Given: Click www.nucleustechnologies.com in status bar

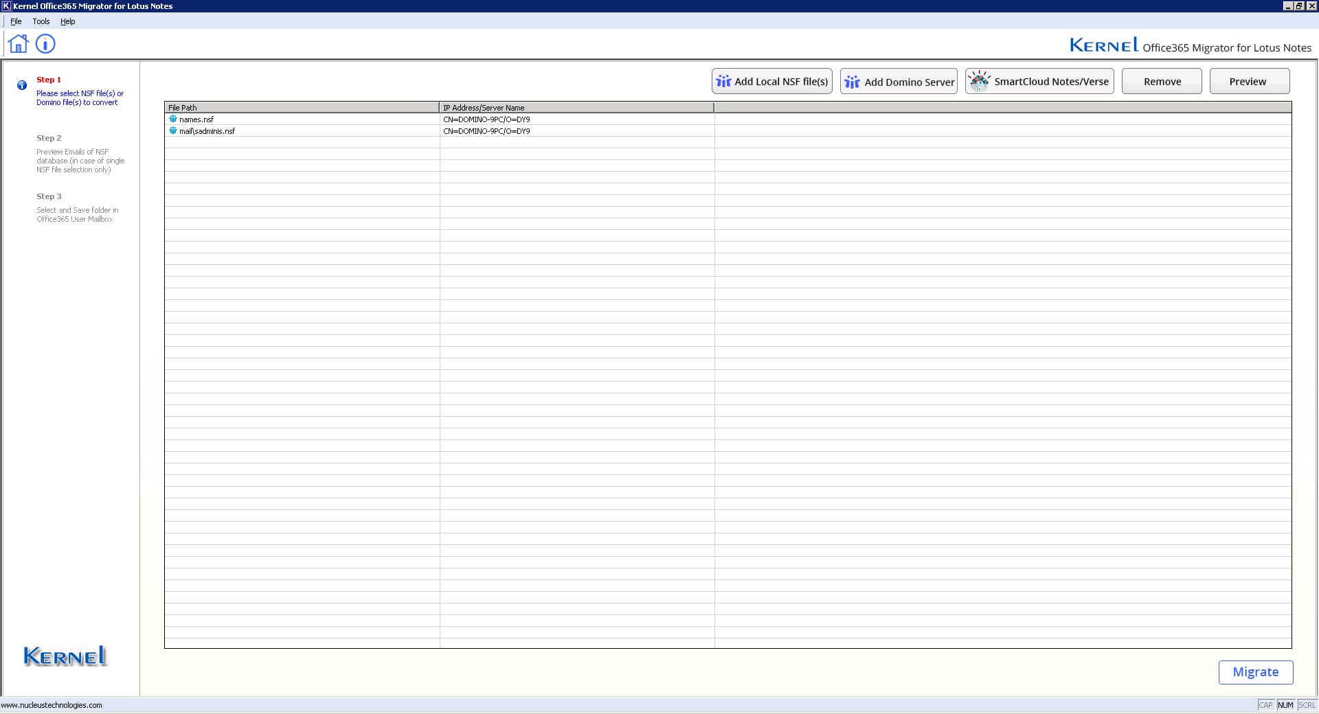Looking at the screenshot, I should (52, 705).
